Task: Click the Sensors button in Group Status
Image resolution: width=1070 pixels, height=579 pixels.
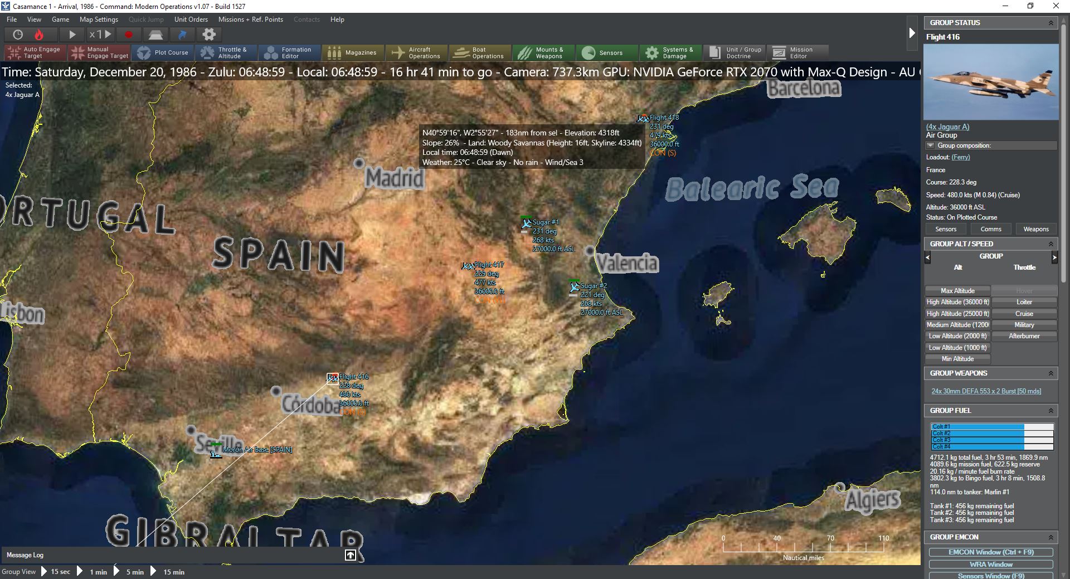Action: (x=946, y=229)
